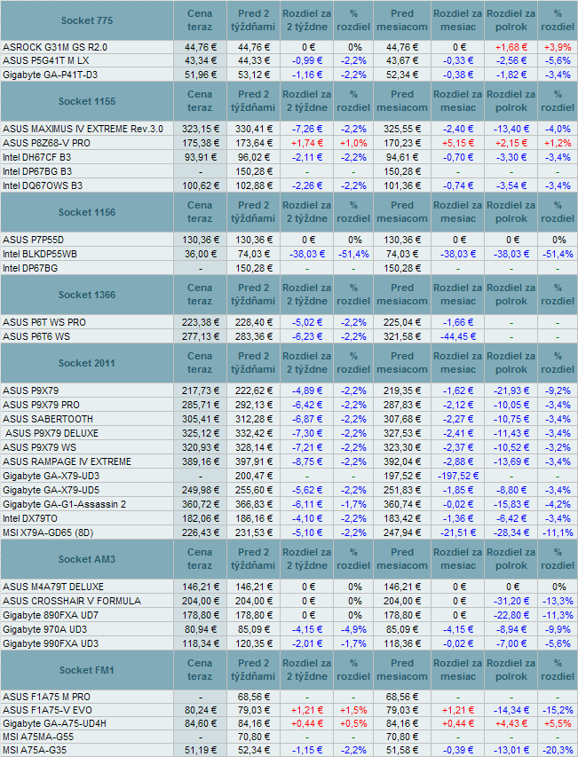
Task: Select ASUS P9X79 DELUXE product name
Action: pos(51,434)
